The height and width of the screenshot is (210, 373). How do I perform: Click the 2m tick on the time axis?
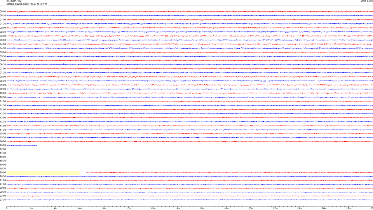click(x=31, y=208)
